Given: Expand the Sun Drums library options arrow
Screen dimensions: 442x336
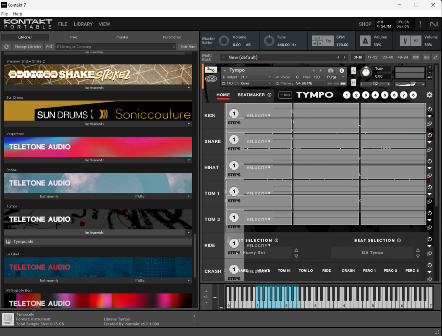Looking at the screenshot, I should tap(188, 124).
